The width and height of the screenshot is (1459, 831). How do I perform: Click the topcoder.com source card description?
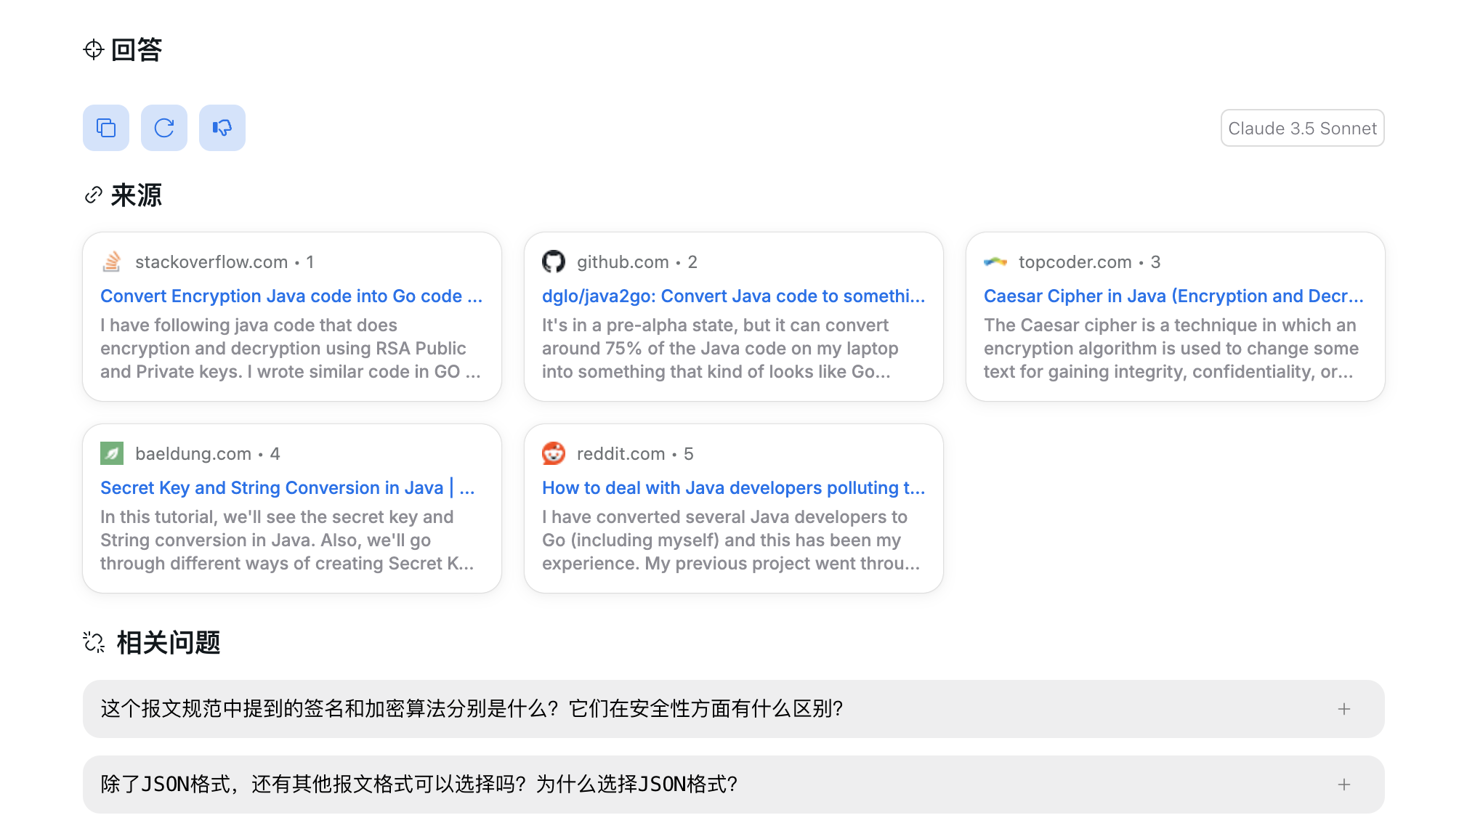[x=1171, y=349]
